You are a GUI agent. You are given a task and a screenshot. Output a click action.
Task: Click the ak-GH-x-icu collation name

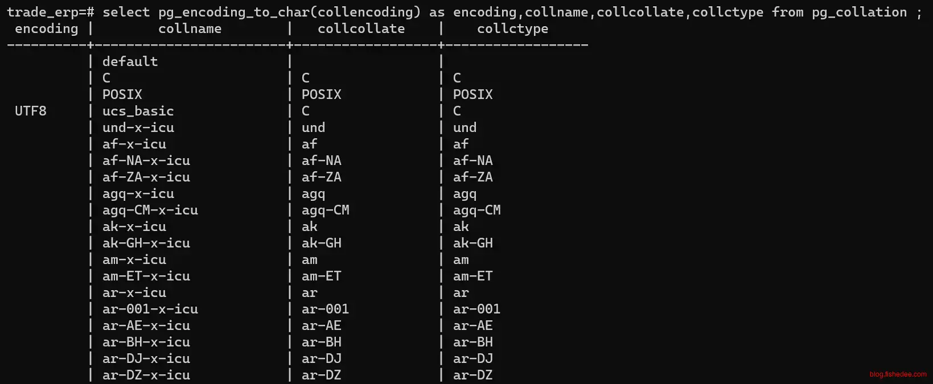click(x=146, y=243)
